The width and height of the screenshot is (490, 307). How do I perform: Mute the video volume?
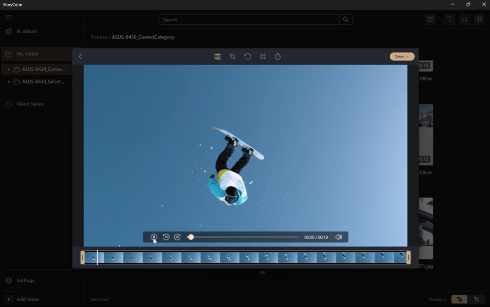point(339,237)
